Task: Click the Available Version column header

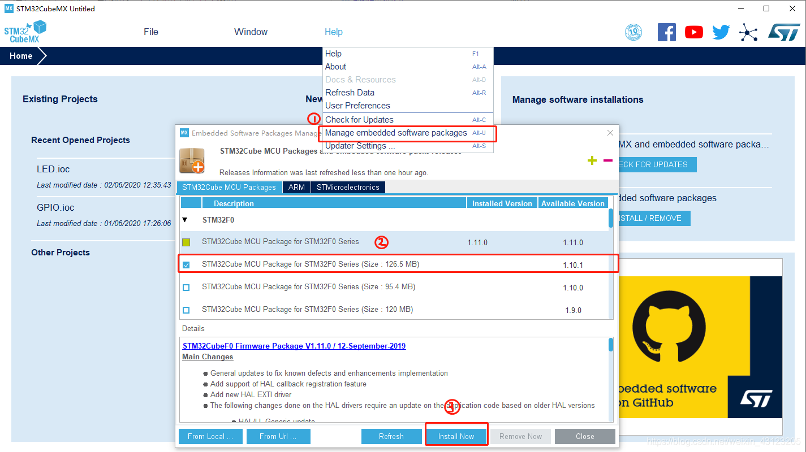Action: tap(572, 203)
